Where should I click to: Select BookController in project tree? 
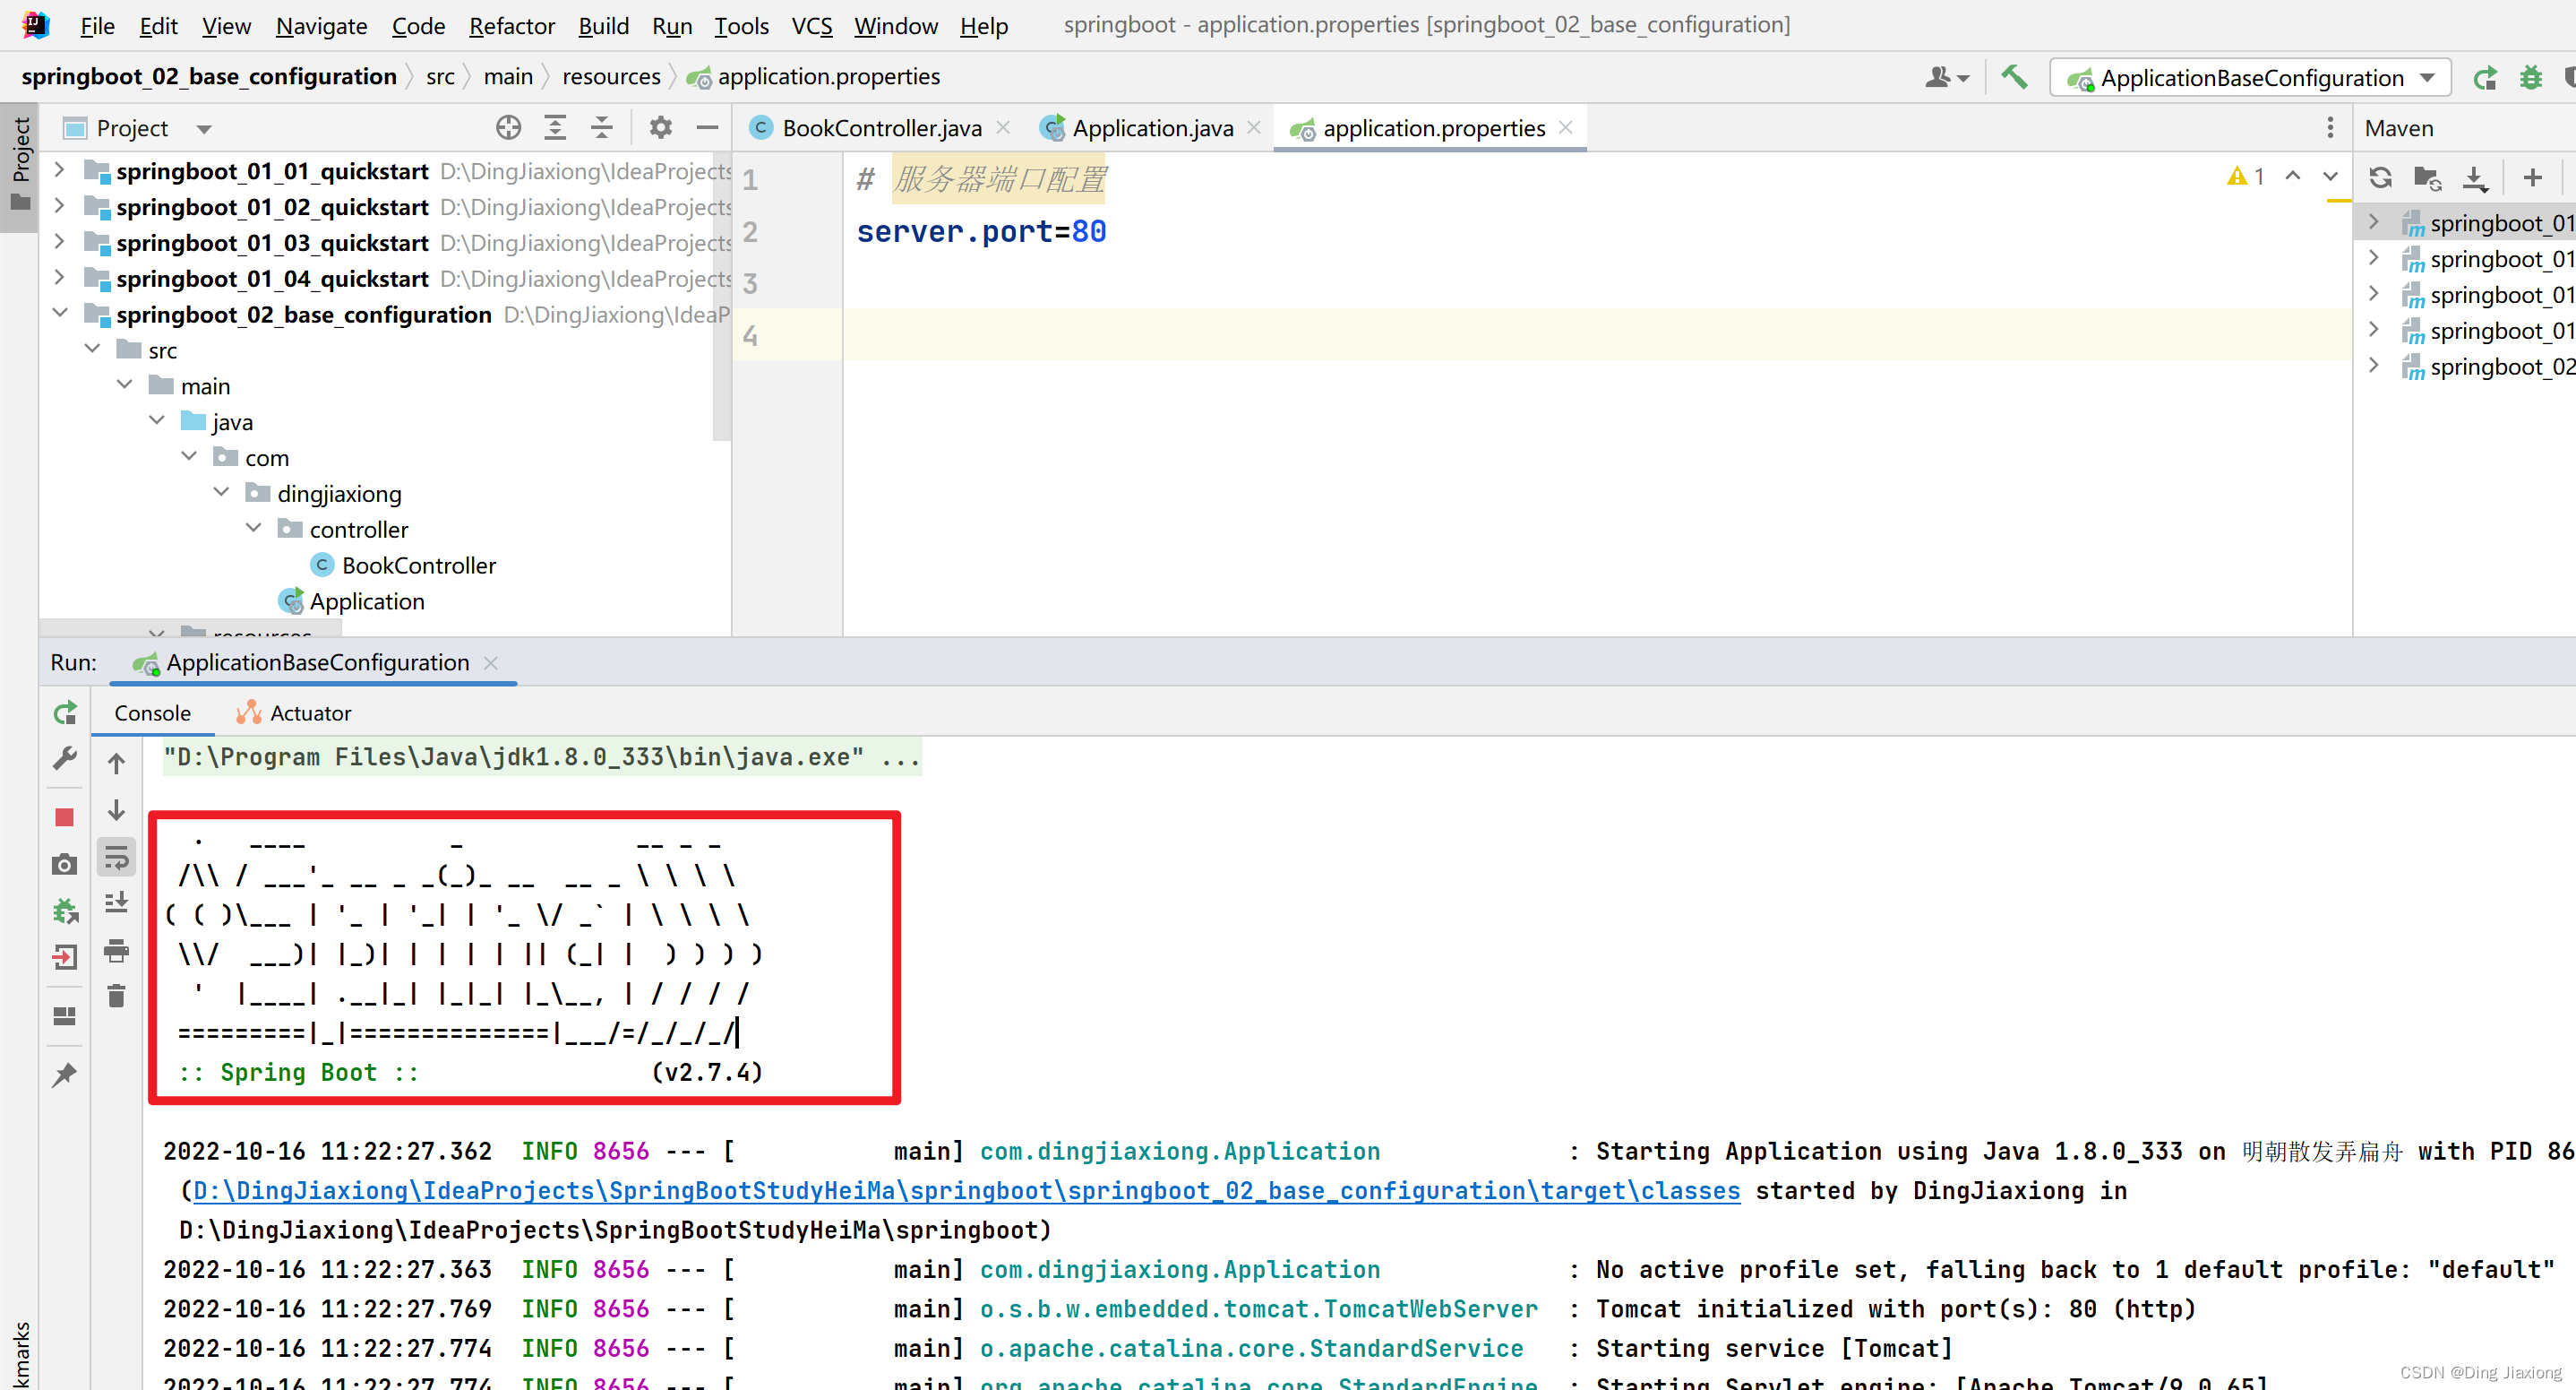pos(418,565)
